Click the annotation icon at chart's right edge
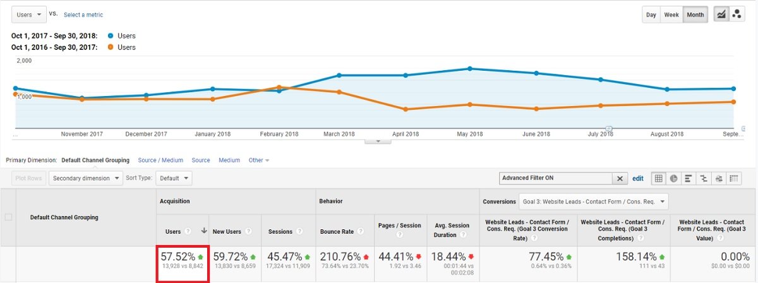 pyautogui.click(x=743, y=128)
